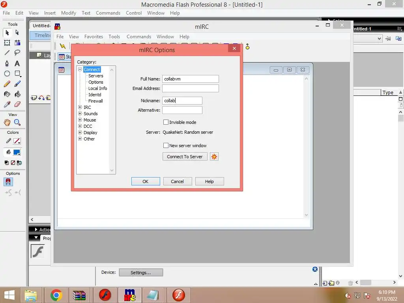The image size is (404, 303).
Task: Click OK in mIRC Options
Action: click(146, 181)
